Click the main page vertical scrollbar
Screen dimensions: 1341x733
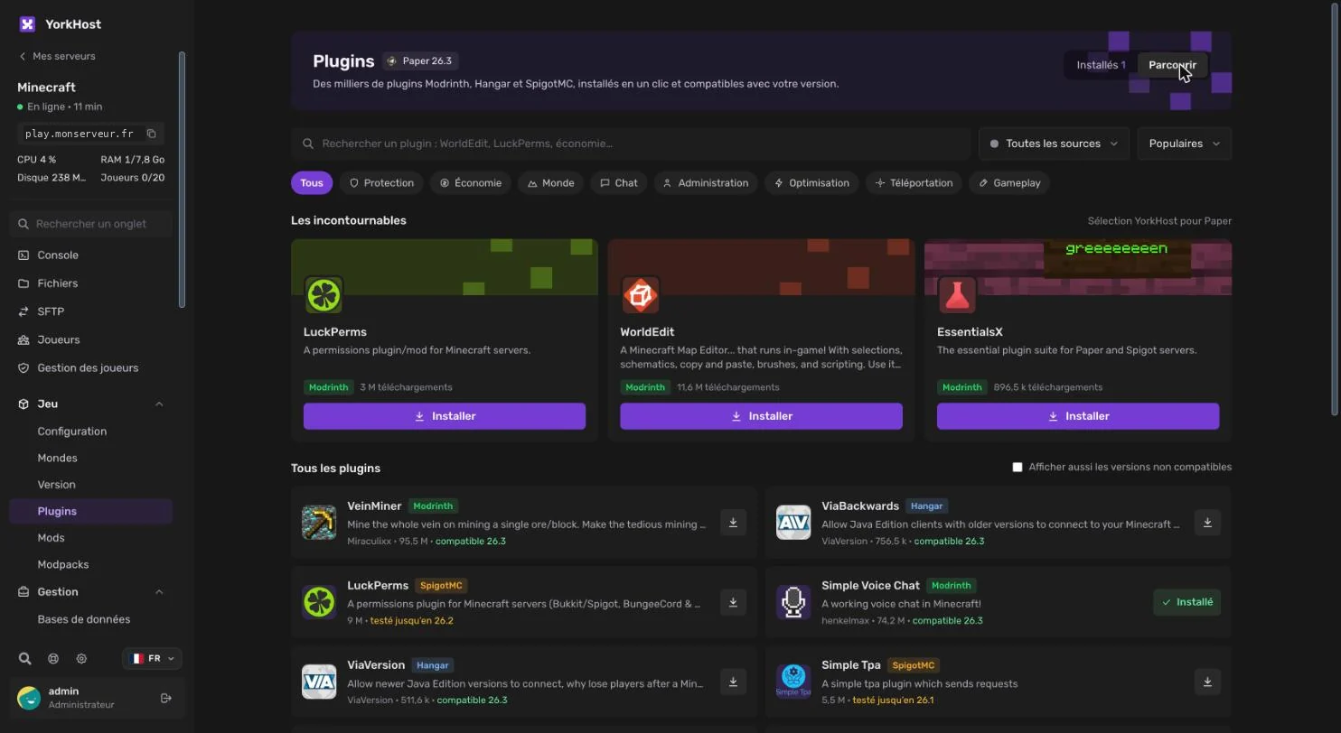pos(1335,208)
